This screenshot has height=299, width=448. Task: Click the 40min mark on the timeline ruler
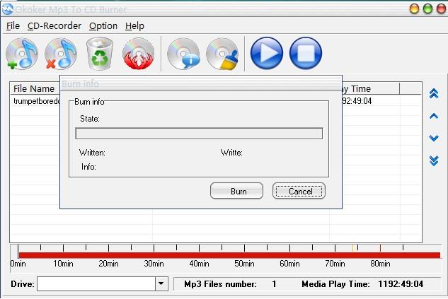[x=199, y=264]
